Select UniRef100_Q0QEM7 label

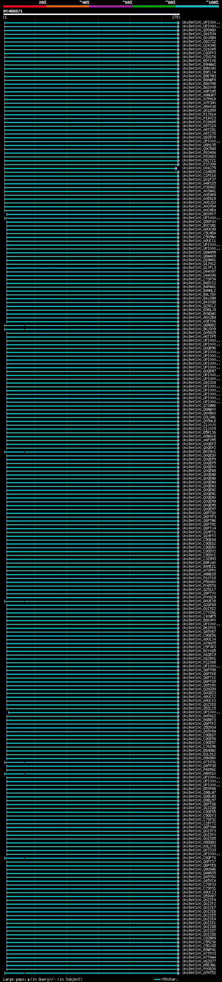pyautogui.click(x=199, y=509)
